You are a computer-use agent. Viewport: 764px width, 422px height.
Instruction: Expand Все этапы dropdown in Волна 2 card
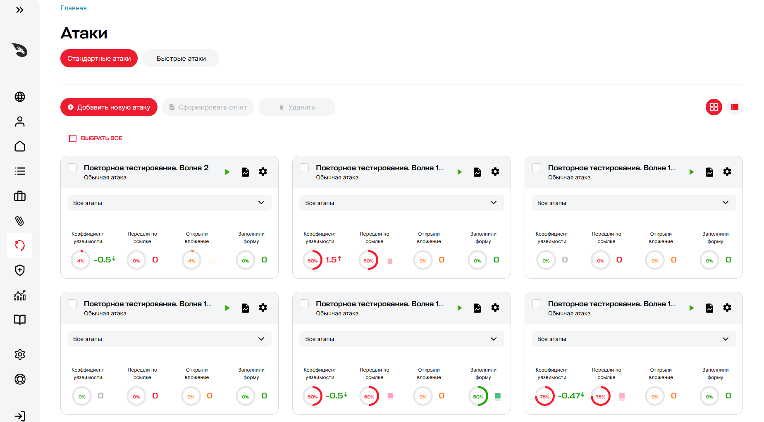170,203
